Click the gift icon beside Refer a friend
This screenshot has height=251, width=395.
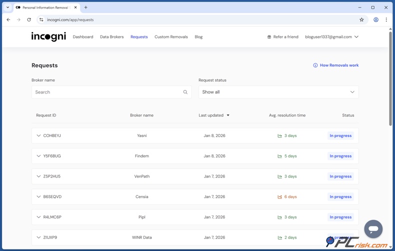(269, 37)
